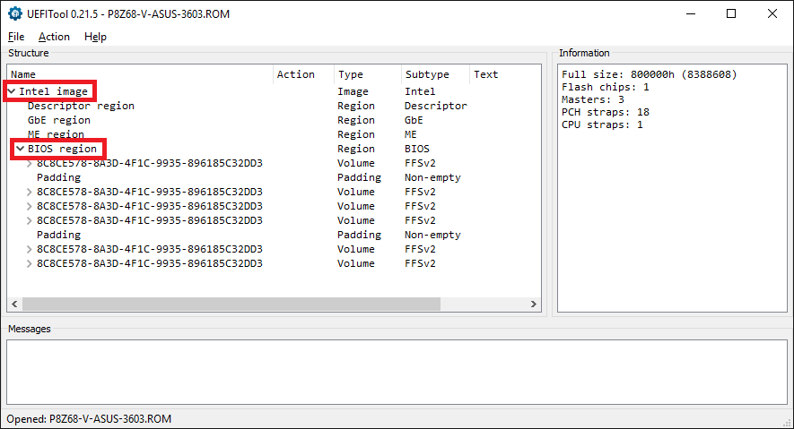Open the Action menu
794x429 pixels.
tap(54, 37)
